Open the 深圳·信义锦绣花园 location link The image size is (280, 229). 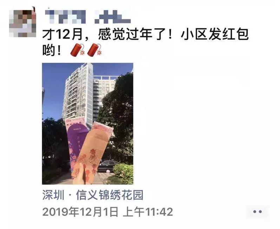click(x=93, y=195)
